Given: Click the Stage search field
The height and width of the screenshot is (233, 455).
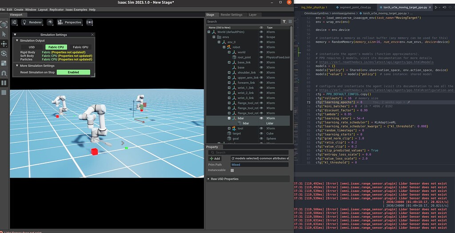Looking at the screenshot, I should [243, 21].
